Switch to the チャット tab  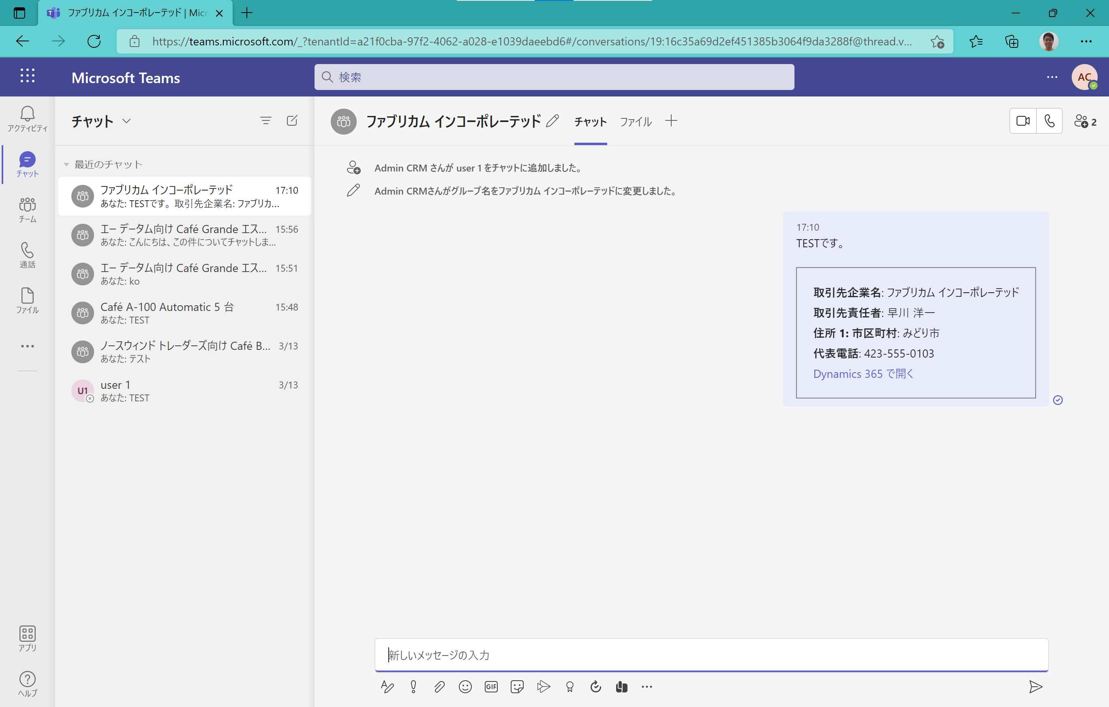(590, 122)
